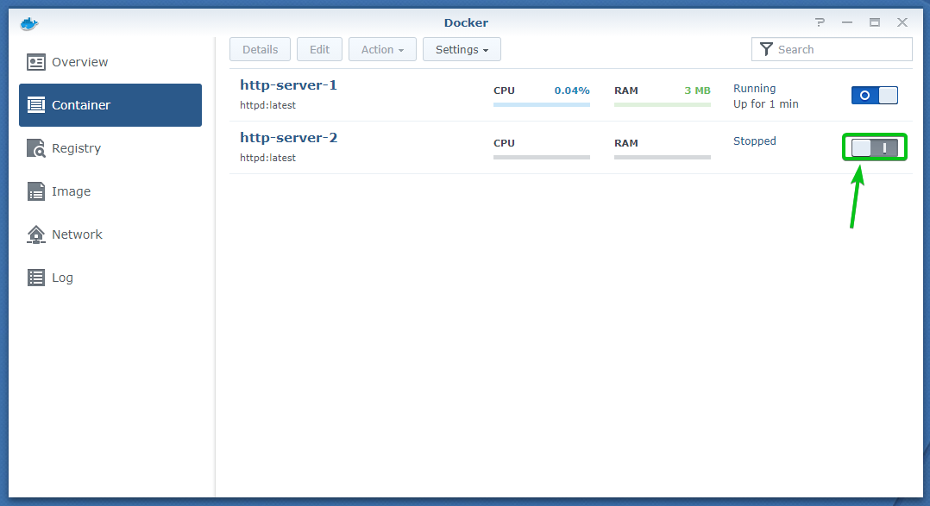
Task: Click the Container list icon in sidebar
Action: click(35, 105)
